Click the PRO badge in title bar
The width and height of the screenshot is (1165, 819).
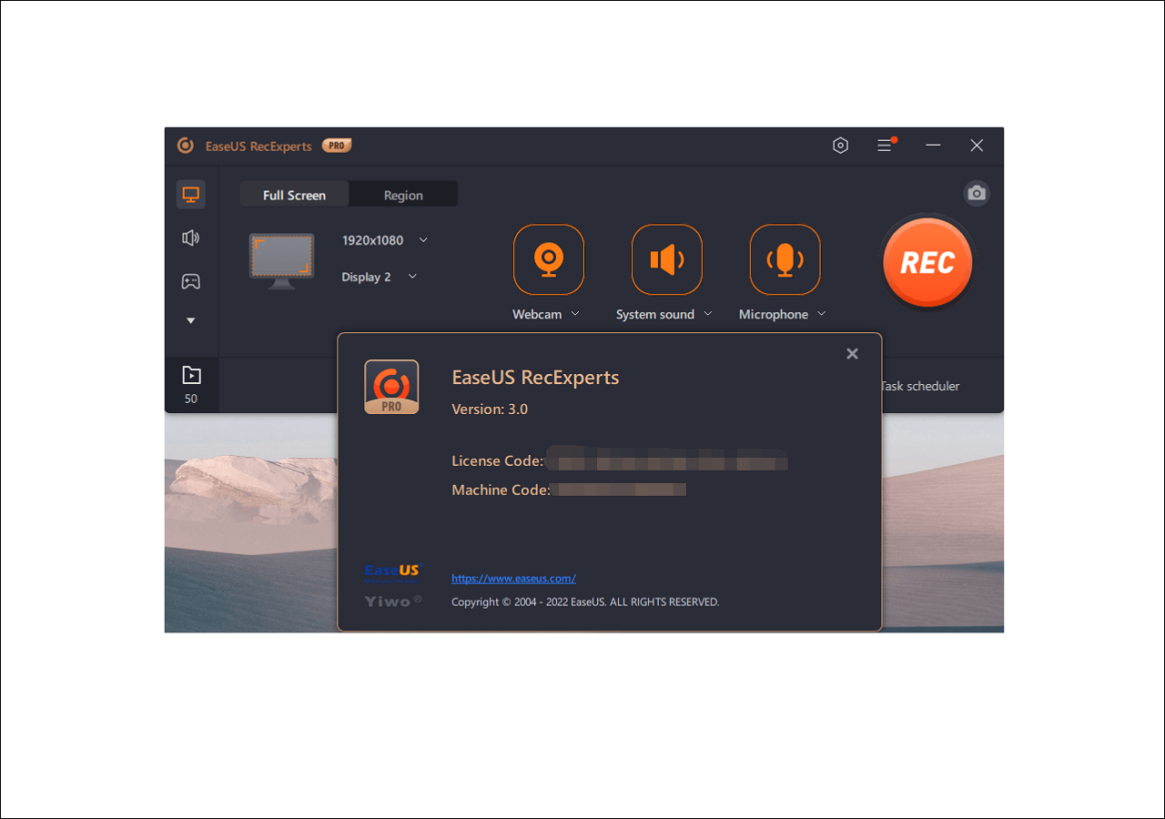[337, 146]
